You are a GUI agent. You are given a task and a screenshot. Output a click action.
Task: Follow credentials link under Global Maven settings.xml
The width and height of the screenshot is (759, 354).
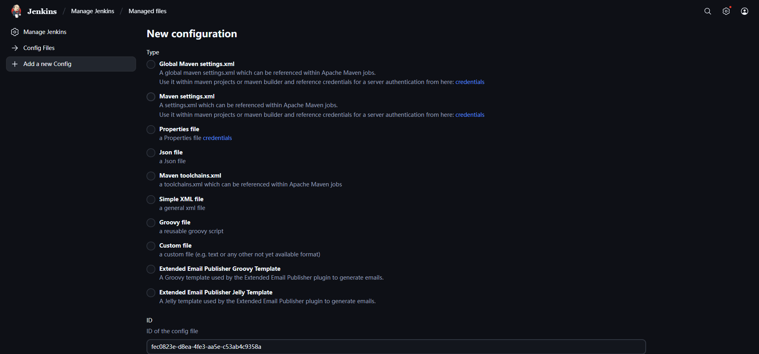[x=470, y=82]
